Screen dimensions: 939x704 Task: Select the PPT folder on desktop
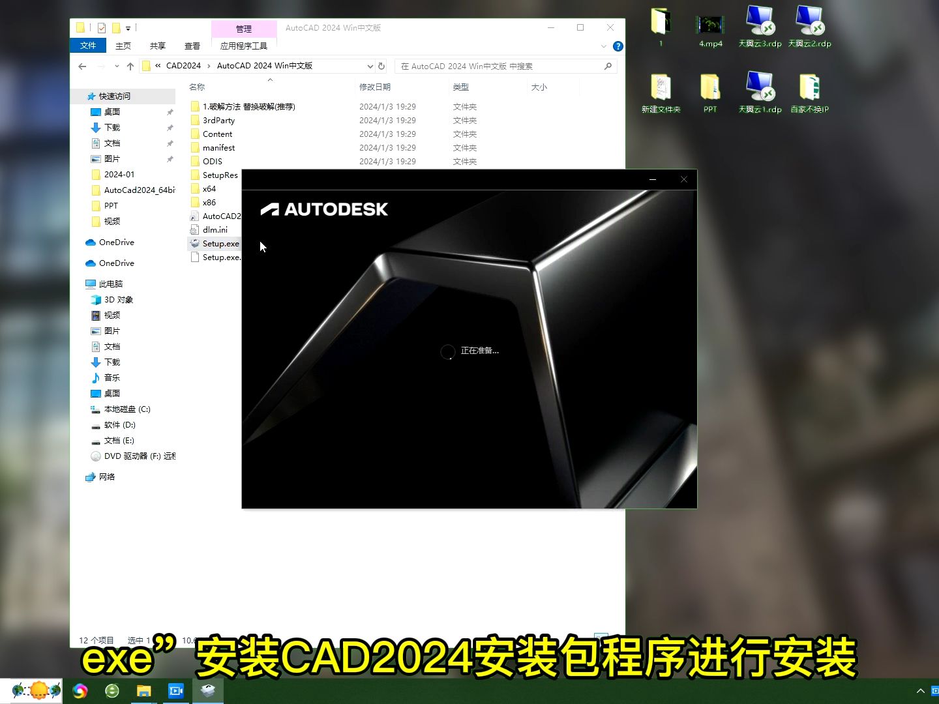(710, 93)
